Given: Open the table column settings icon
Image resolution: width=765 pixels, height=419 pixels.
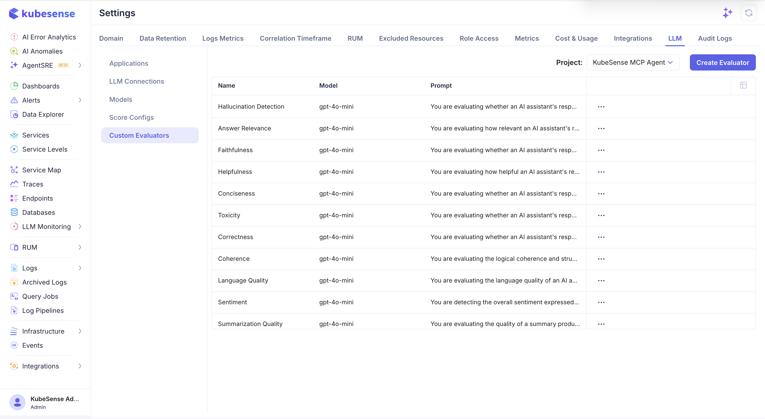Looking at the screenshot, I should [743, 85].
